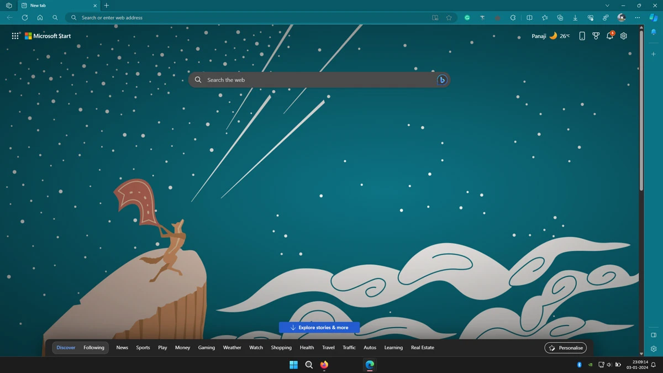Click the Microsoft Rewards trophy icon
663x373 pixels.
[x=596, y=35]
